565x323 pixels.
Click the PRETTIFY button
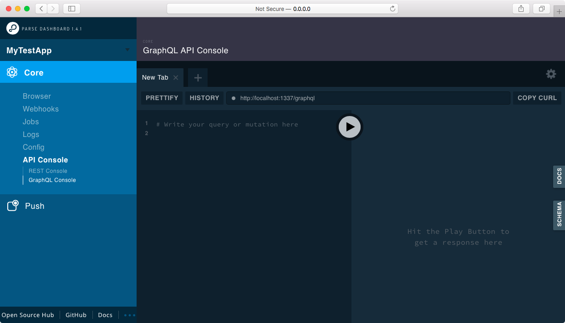[x=162, y=98]
